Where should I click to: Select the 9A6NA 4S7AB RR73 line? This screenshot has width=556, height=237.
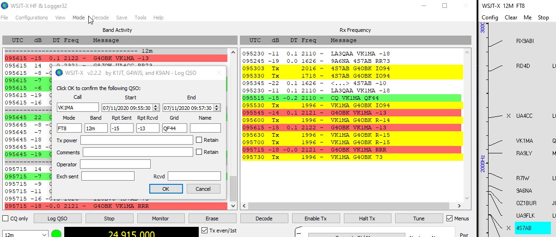[x=352, y=61]
